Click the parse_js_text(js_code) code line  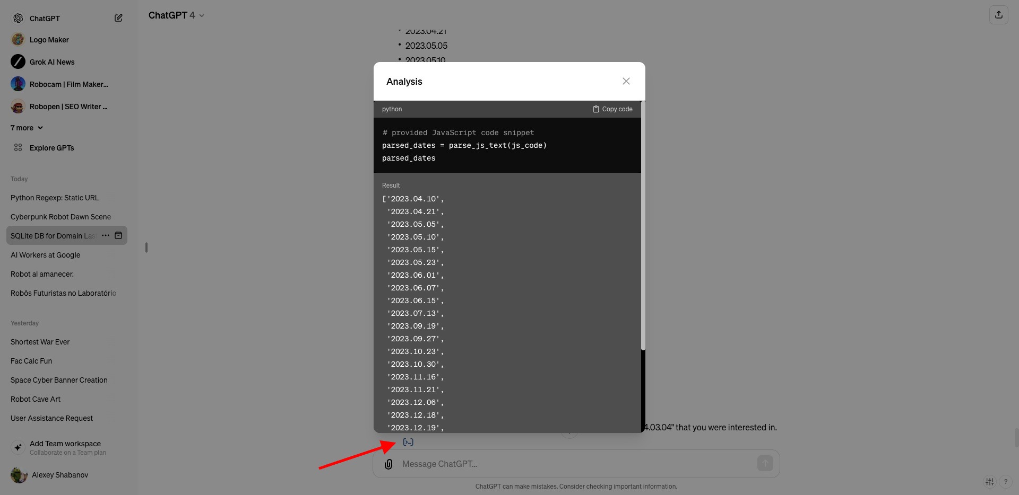tap(464, 145)
